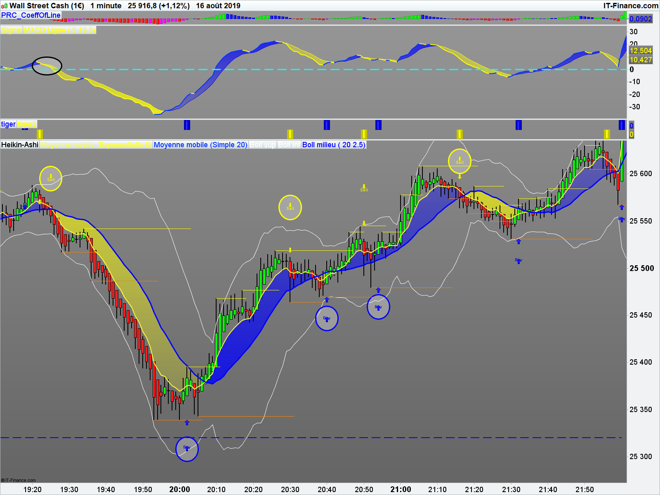The height and width of the screenshot is (495, 660).
Task: Click the yellow tiger2 bar near 21:16
Action: 460,134
